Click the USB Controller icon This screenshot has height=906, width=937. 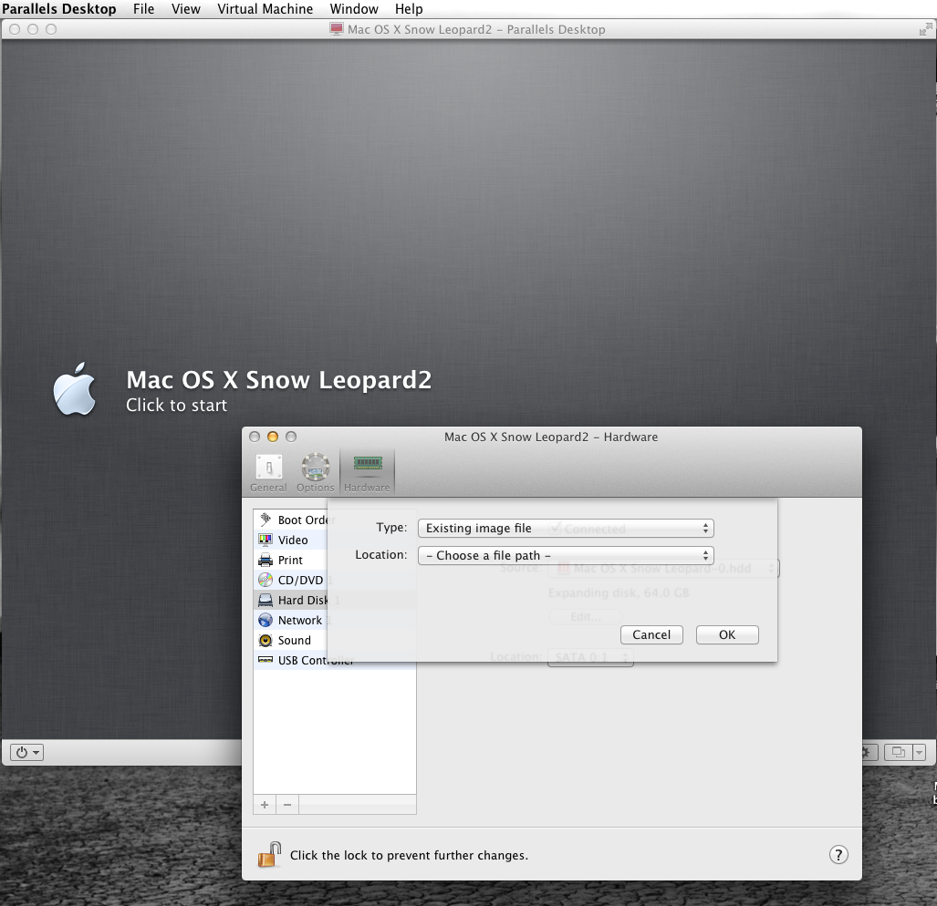click(x=265, y=660)
